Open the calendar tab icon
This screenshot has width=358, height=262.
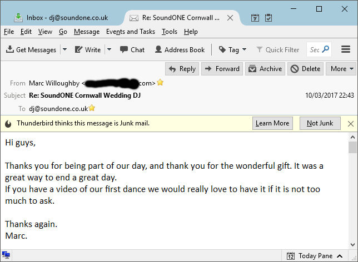(255, 18)
